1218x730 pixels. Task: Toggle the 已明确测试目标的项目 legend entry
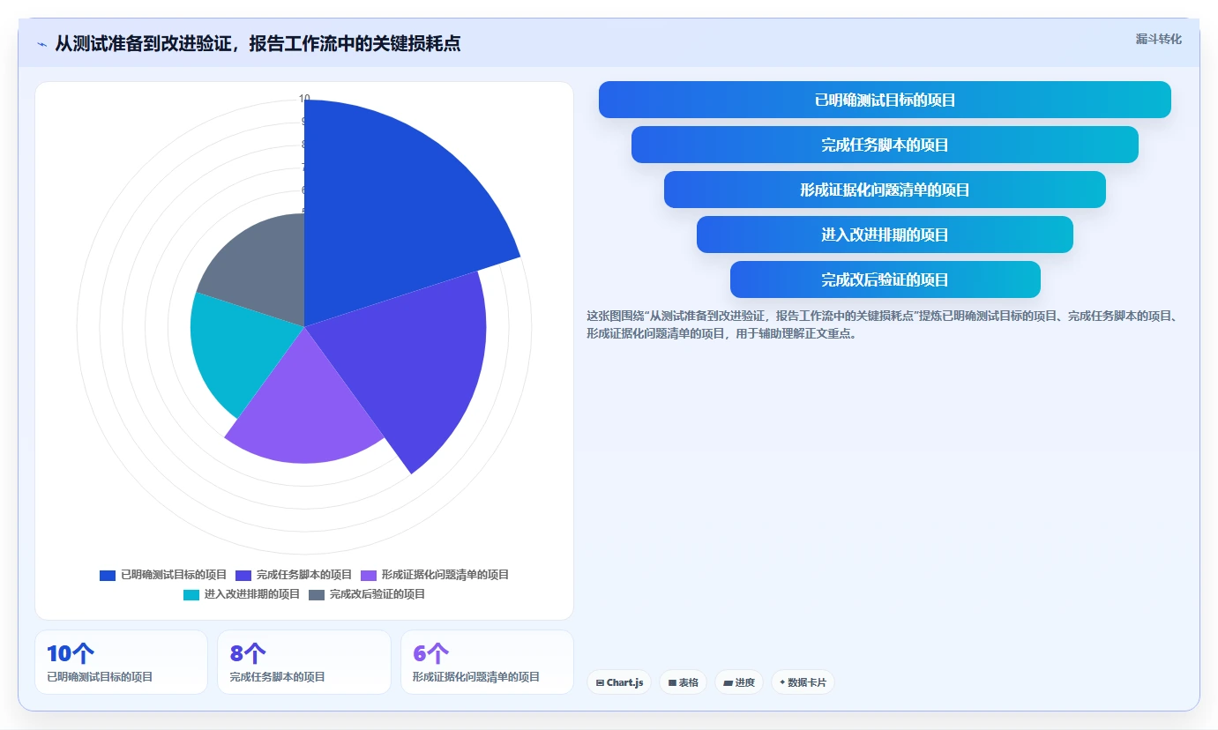(x=163, y=575)
